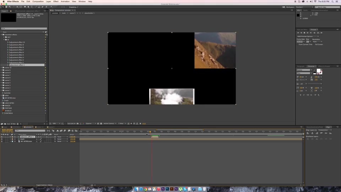Open the Effect menu
The image size is (341, 192).
(x=56, y=1)
